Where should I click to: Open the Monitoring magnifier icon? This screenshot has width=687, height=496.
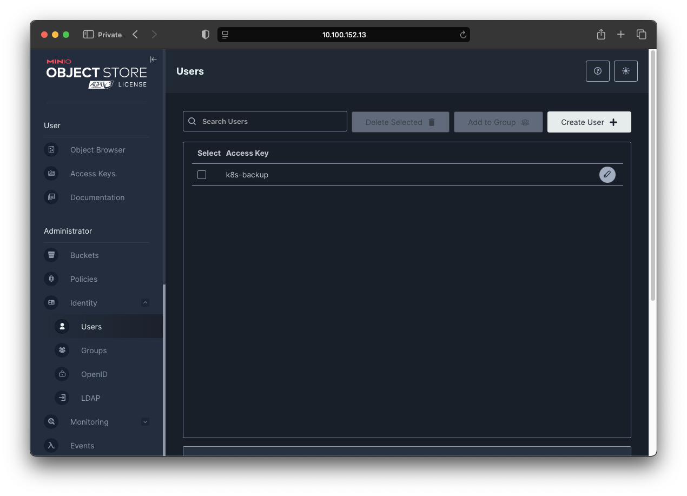pos(51,421)
